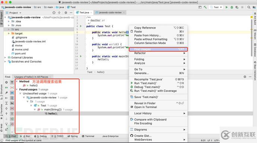This screenshot has width=257, height=143.
Task: Choose Find Usages in context menu
Action: (x=158, y=49)
